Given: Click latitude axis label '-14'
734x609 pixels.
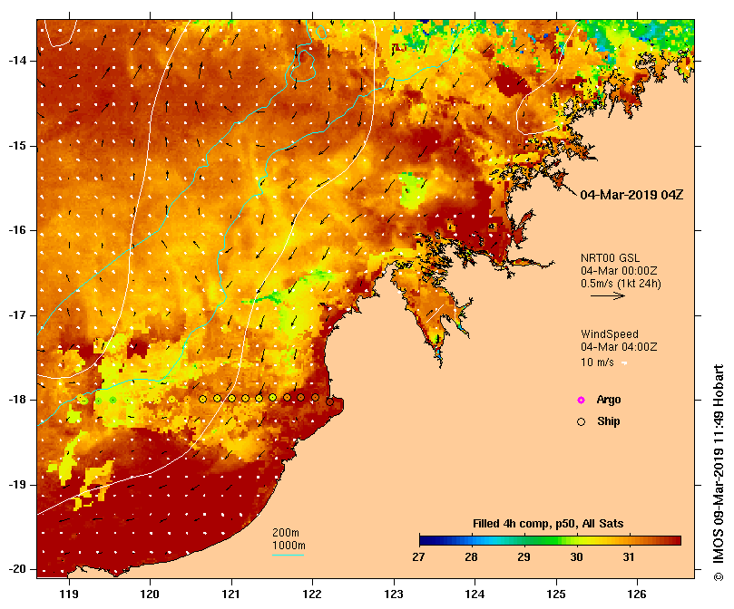Looking at the screenshot, I should pos(17,61).
